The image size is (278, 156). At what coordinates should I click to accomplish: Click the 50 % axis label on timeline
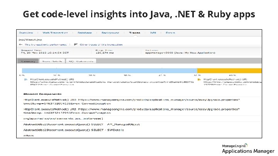pos(197,75)
